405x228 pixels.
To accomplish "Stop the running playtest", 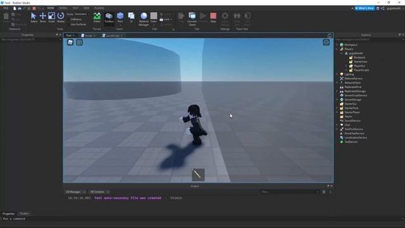I will 213,18.
